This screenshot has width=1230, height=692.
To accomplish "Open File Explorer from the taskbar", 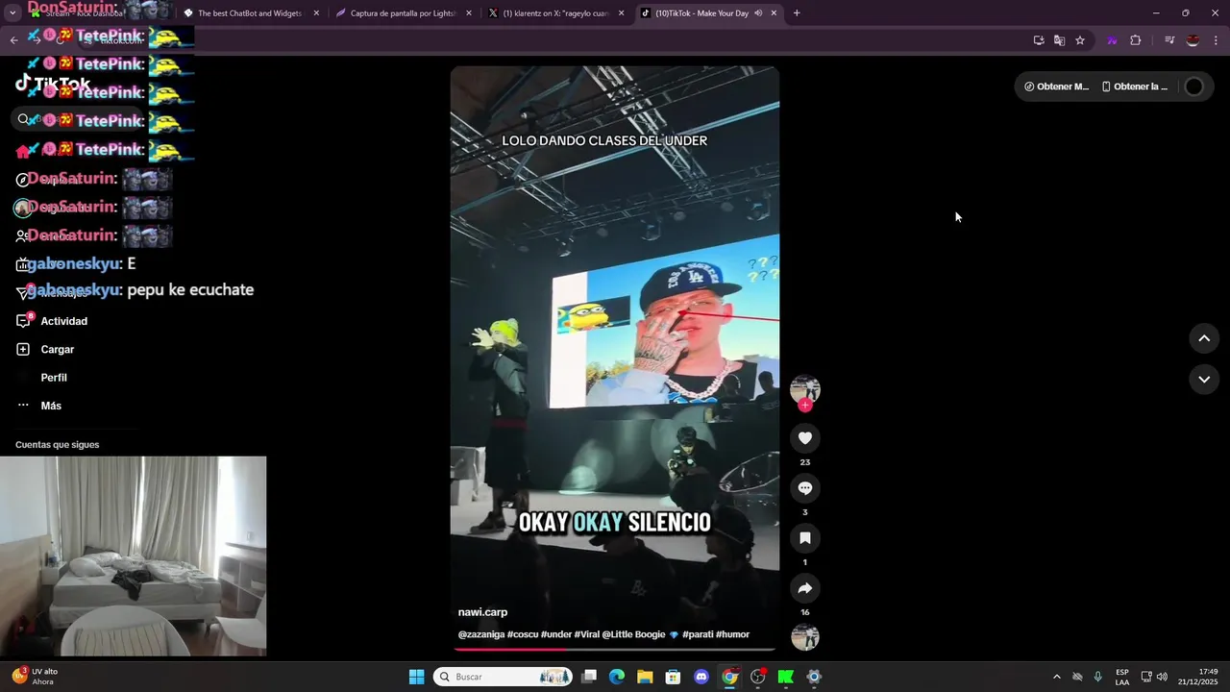I will [645, 677].
